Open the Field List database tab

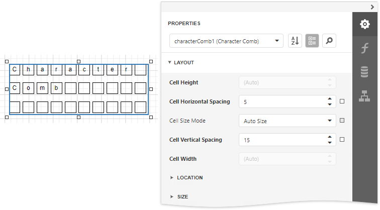365,72
